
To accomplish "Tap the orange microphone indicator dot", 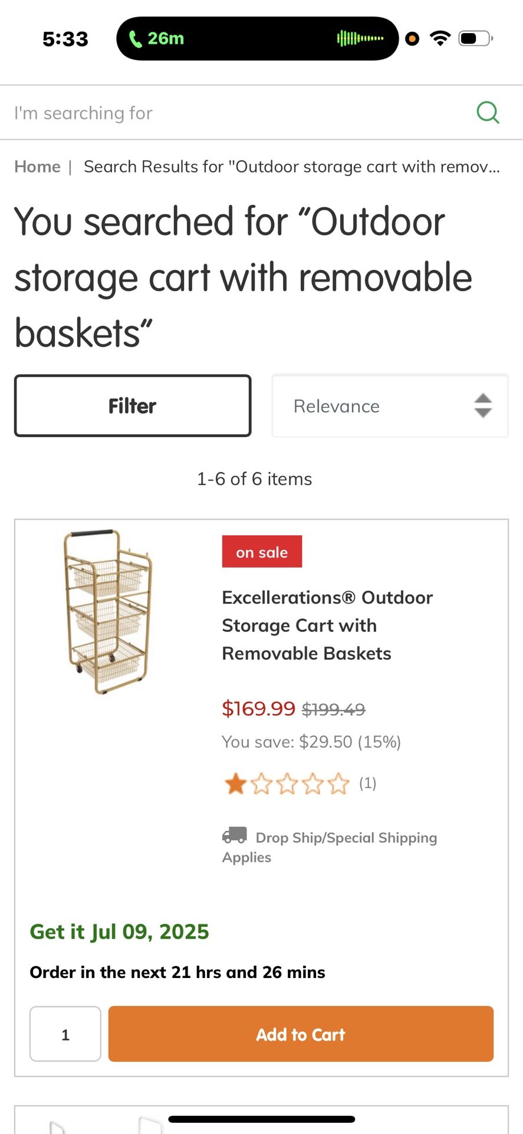I will (413, 39).
